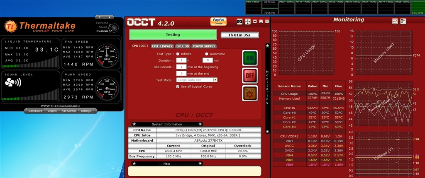Click idle minutes at the beginning field
Viewport: 425px width, 178px height.
pos(181,67)
